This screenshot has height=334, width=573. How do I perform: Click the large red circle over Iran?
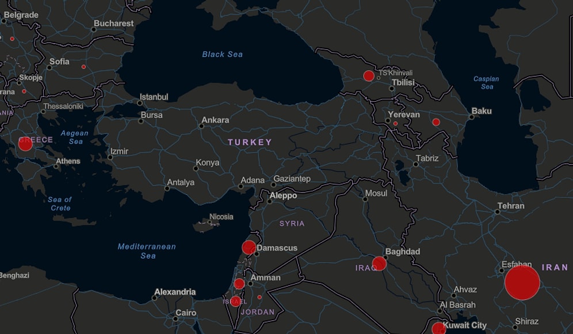[522, 283]
